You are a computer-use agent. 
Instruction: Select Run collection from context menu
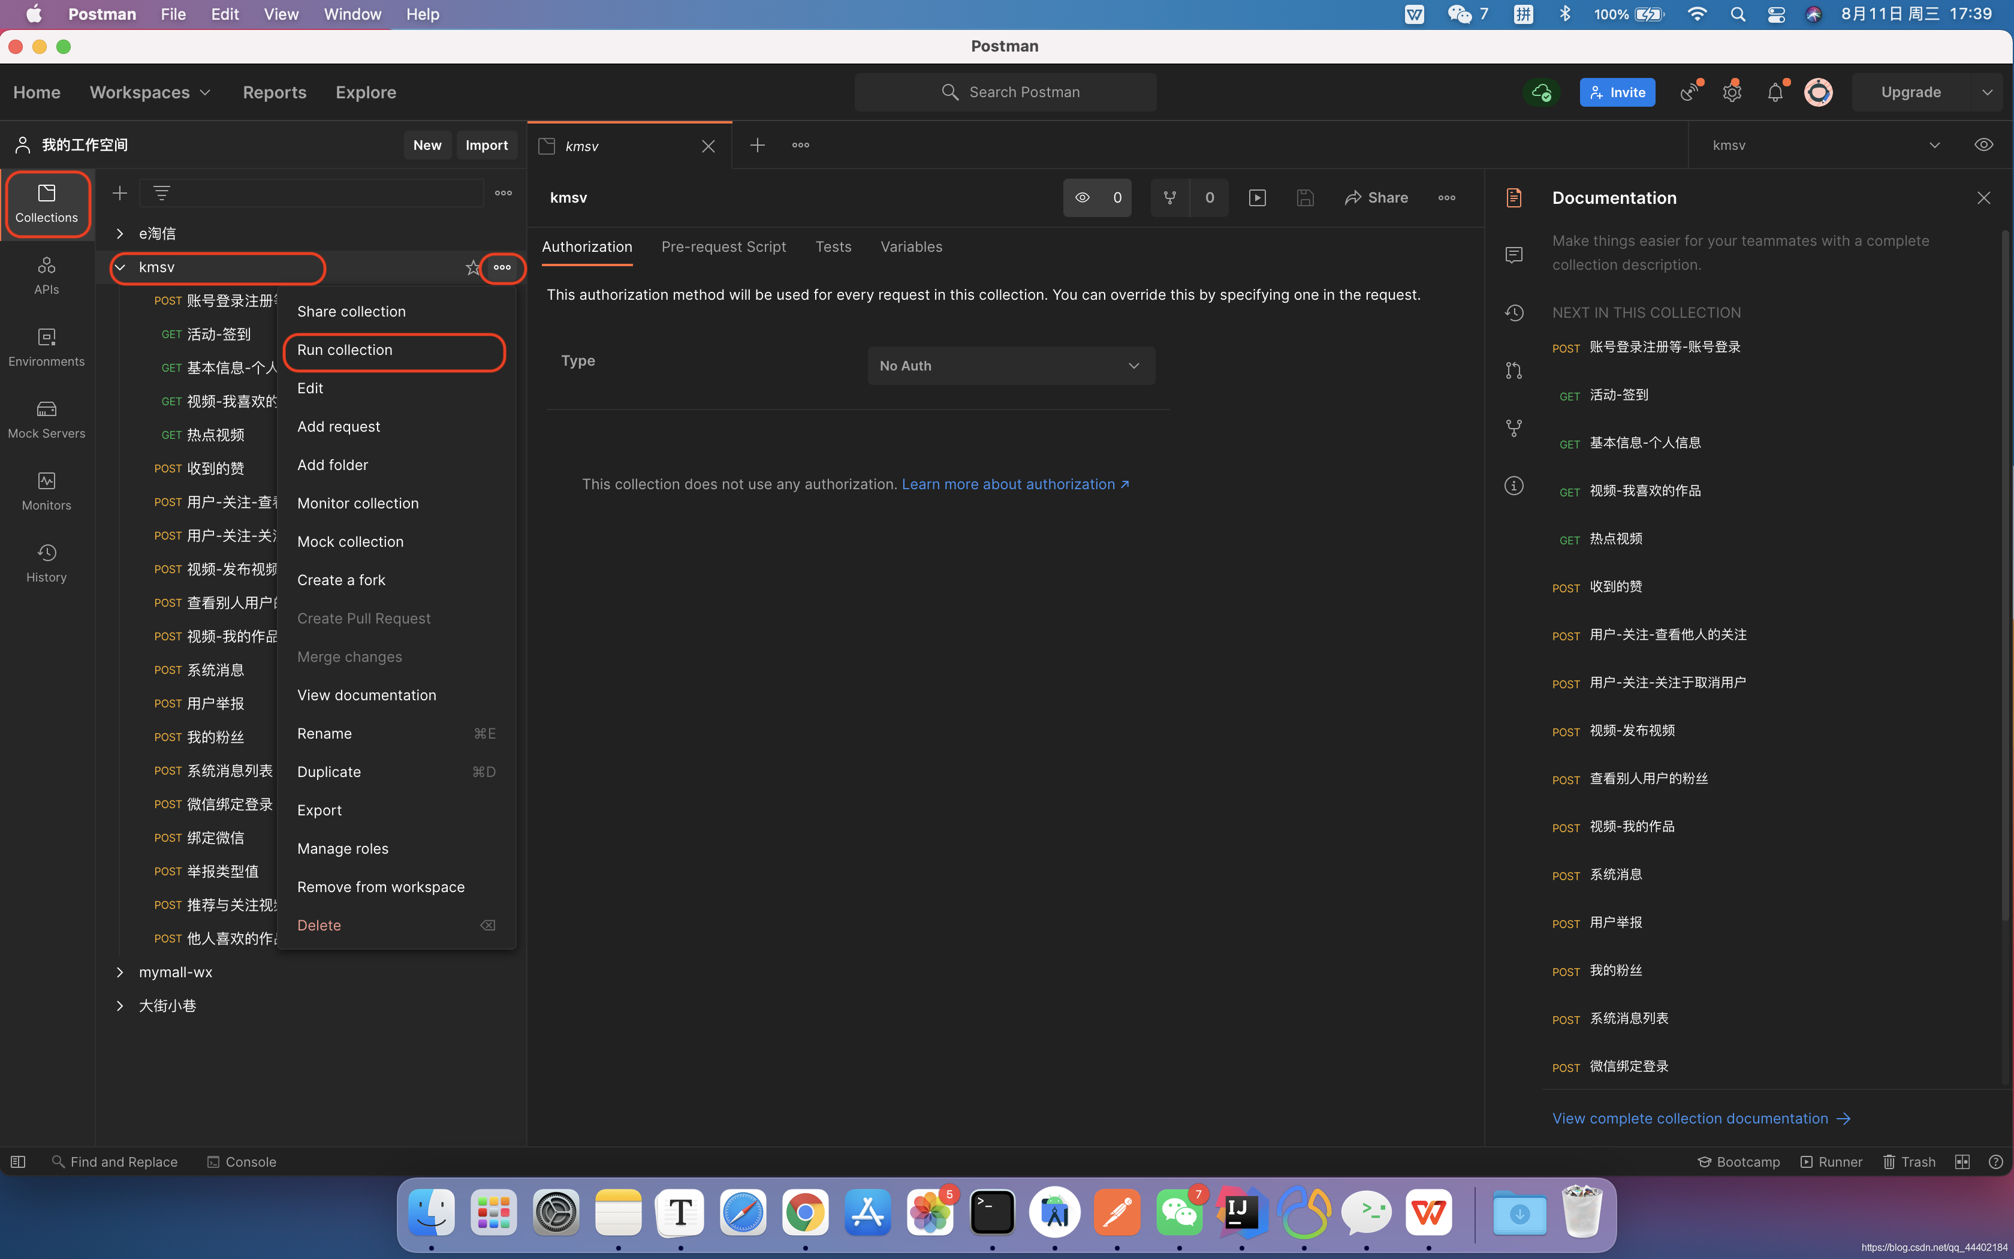345,350
